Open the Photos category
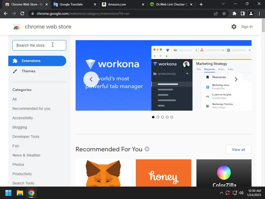 point(18,165)
